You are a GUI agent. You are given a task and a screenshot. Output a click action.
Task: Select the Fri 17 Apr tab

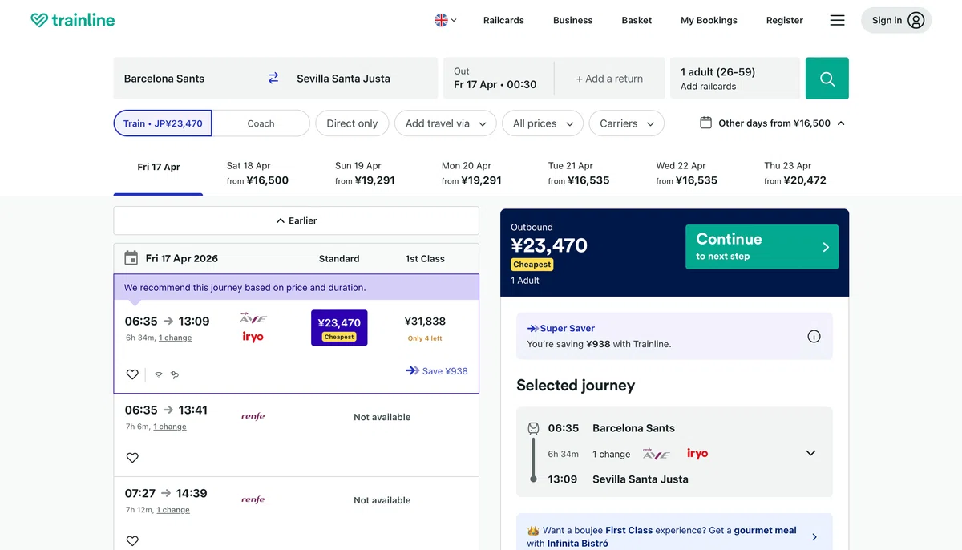pos(159,172)
